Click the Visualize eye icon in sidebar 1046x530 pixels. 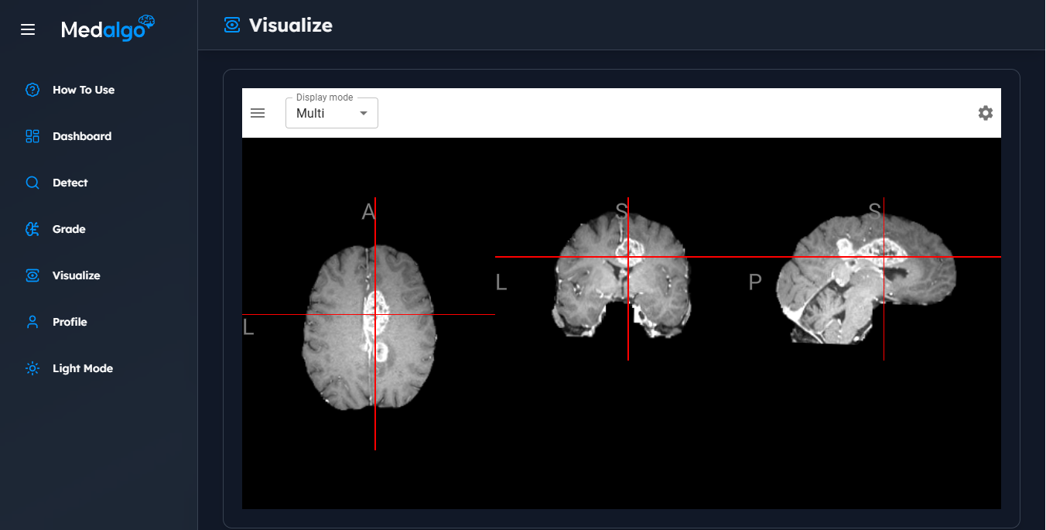[x=32, y=275]
